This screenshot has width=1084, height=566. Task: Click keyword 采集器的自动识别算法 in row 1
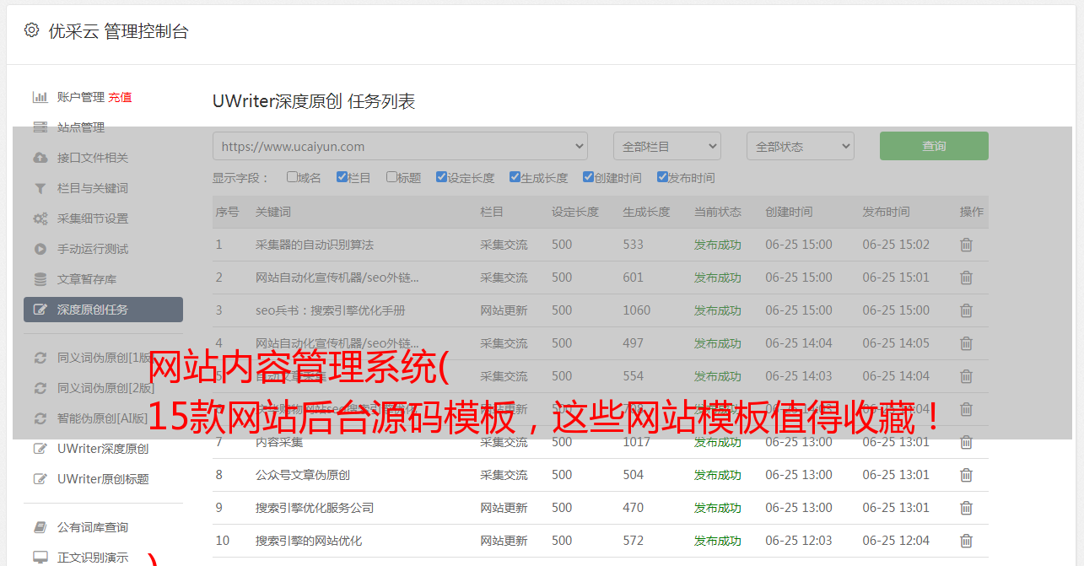point(314,245)
